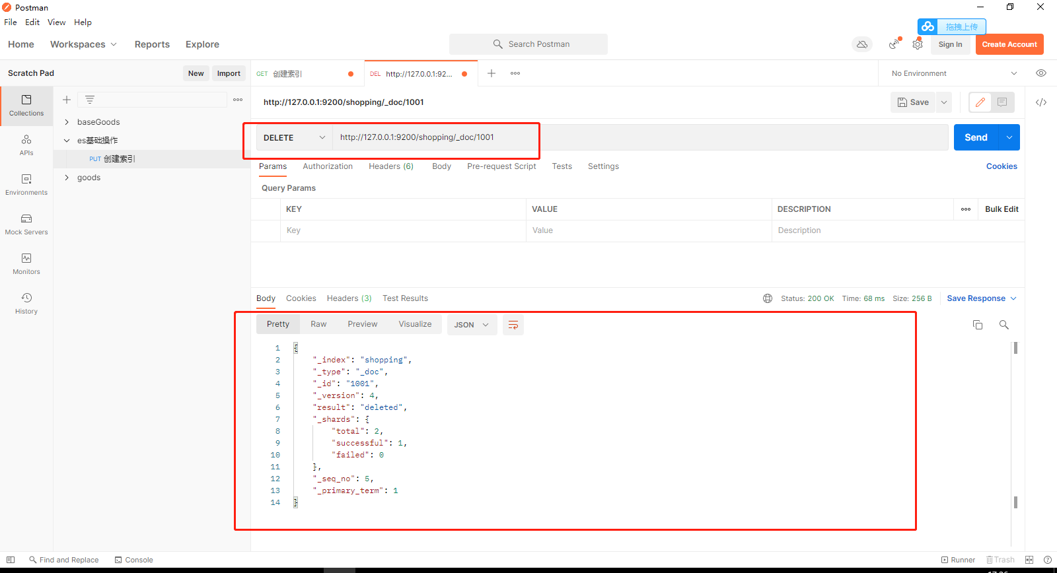Screen dimensions: 1057x573
Task: Open a new request tab
Action: tap(492, 73)
